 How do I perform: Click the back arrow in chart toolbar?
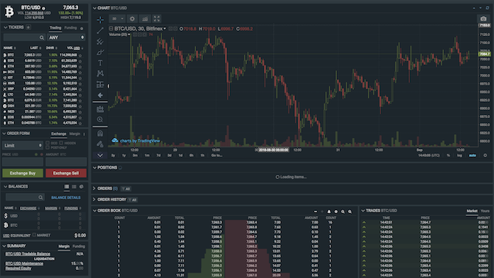point(100,95)
